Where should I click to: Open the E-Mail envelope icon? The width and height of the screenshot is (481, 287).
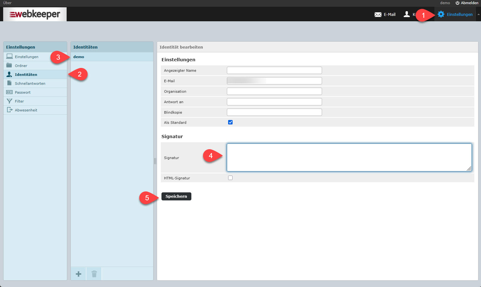(378, 15)
